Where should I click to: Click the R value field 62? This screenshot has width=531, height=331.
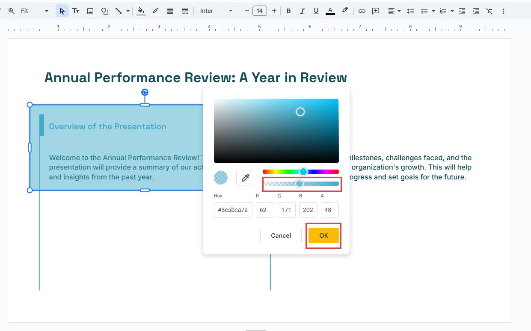tap(265, 210)
